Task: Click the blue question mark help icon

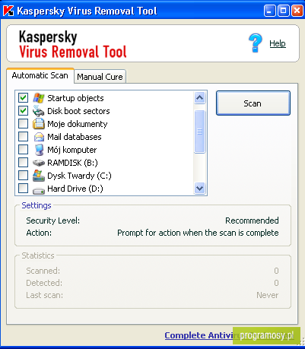Action: point(256,43)
